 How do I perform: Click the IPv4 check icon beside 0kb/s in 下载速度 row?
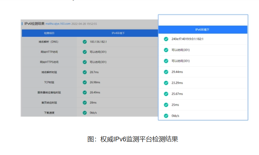85,113
